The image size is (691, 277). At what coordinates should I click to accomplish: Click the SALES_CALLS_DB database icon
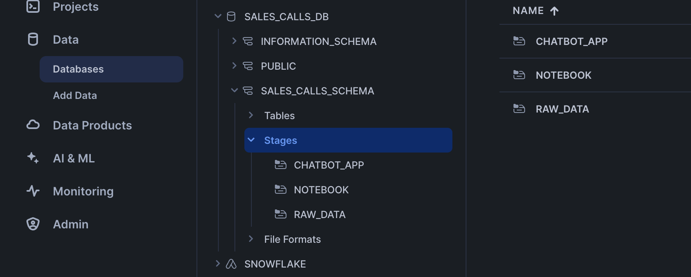tap(231, 16)
